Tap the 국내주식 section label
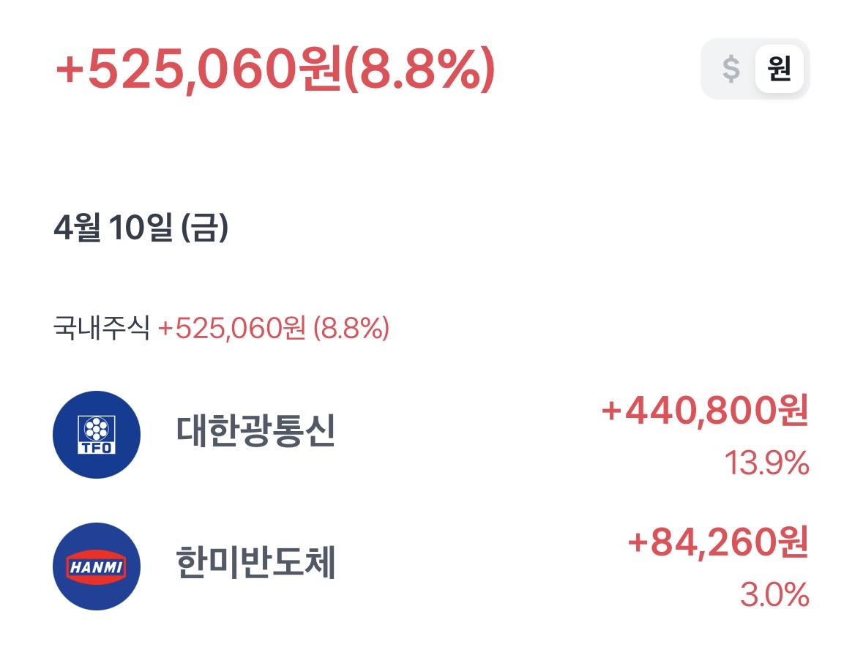 click(x=101, y=329)
